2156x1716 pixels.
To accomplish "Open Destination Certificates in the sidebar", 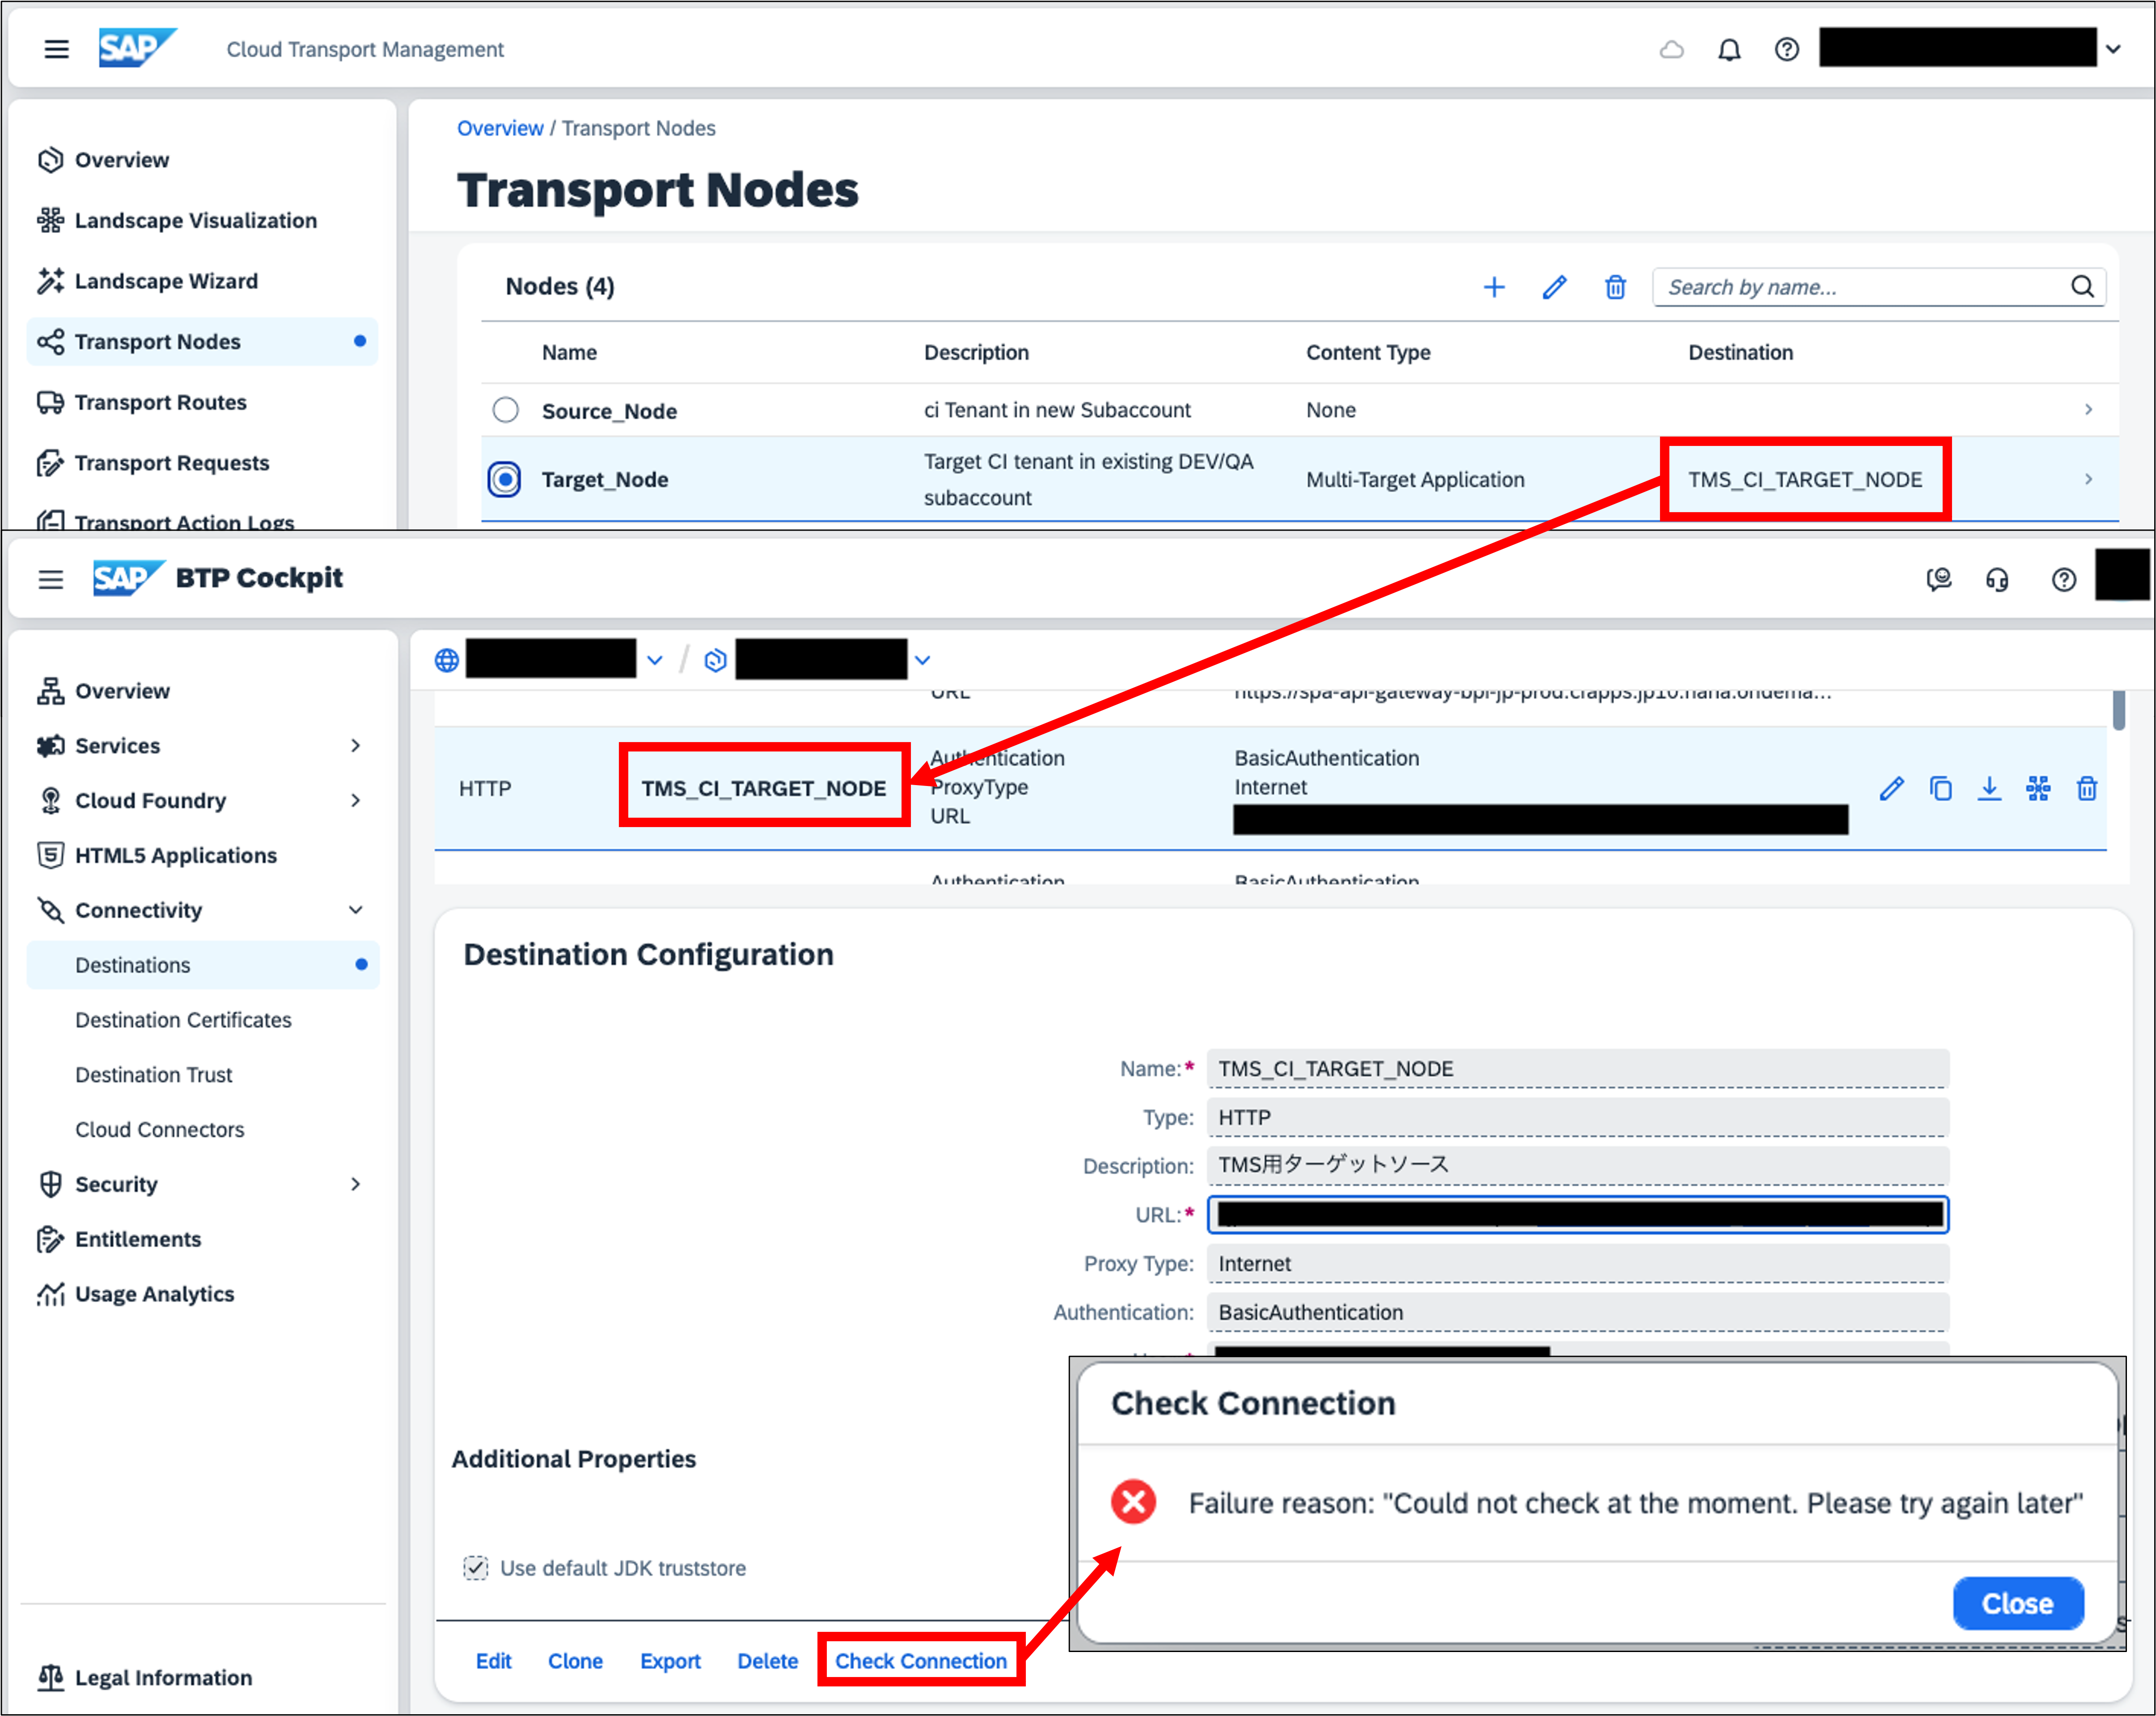I will point(183,1019).
